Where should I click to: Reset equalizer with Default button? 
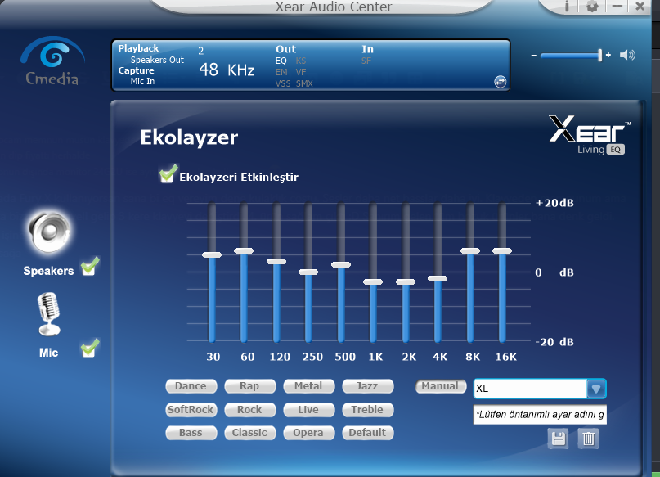[368, 433]
